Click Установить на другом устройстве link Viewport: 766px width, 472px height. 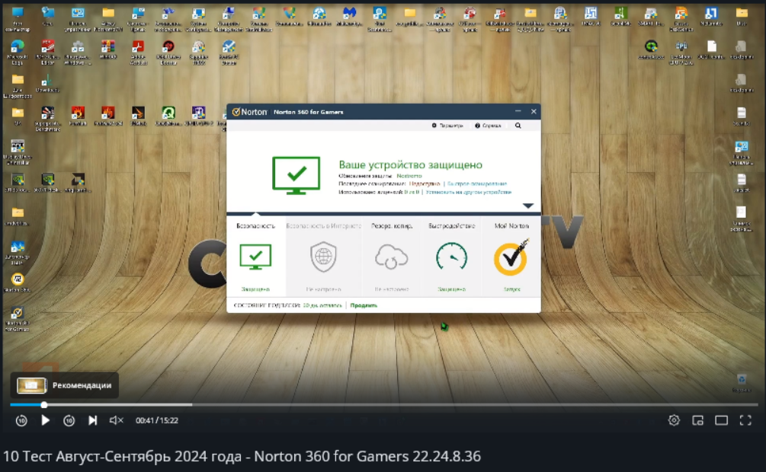point(468,193)
